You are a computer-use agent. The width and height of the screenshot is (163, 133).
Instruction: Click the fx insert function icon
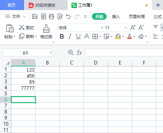click(79, 52)
